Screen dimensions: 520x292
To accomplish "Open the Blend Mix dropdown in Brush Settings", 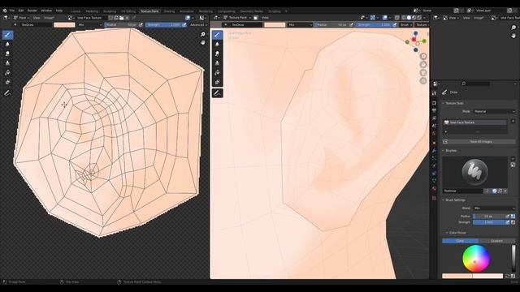I will tap(494, 208).
